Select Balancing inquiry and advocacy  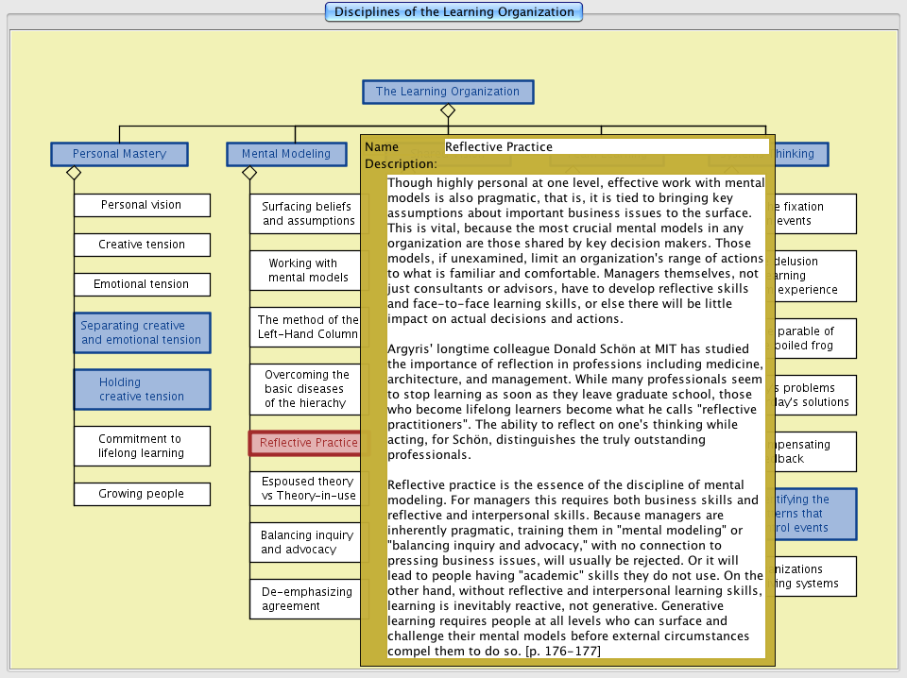coord(304,542)
